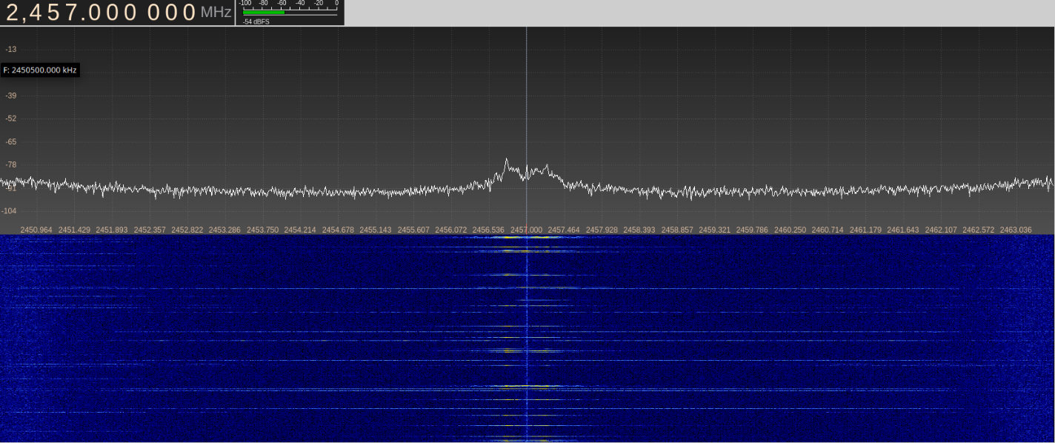The image size is (1055, 443).
Task: Click the vertical center tuning line in the spectrum
Action: (x=526, y=130)
